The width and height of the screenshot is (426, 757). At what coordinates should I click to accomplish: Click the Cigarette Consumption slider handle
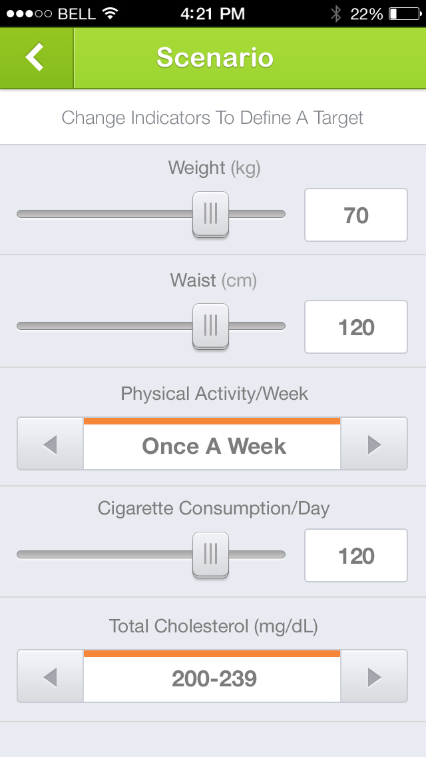pyautogui.click(x=210, y=554)
